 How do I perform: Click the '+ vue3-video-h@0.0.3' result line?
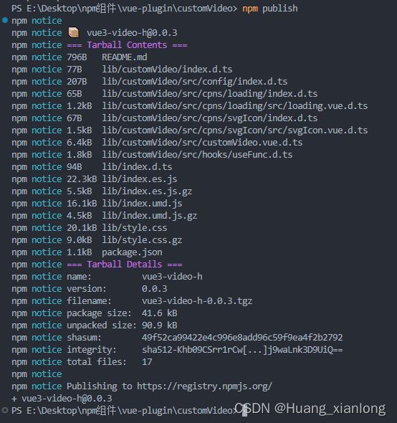[62, 398]
